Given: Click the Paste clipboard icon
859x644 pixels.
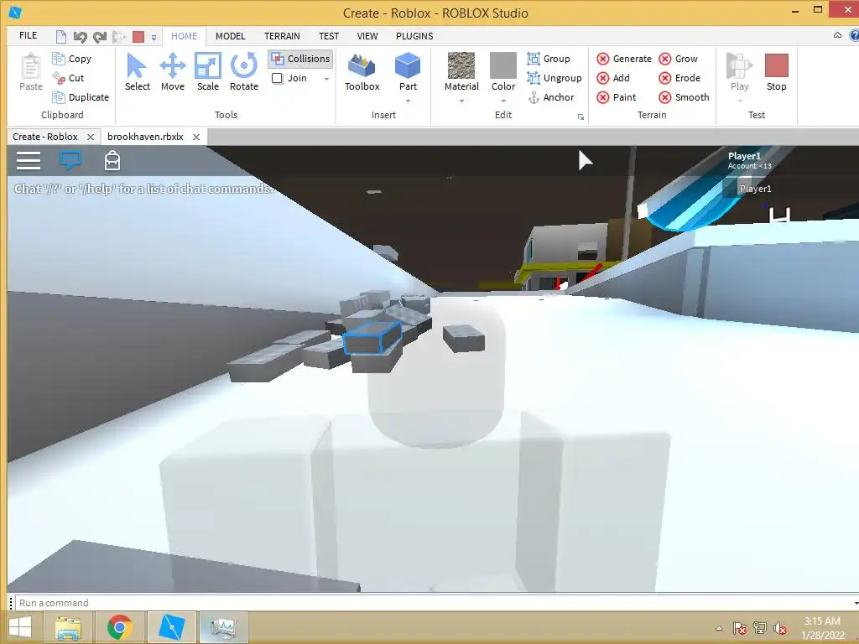Looking at the screenshot, I should click(31, 72).
